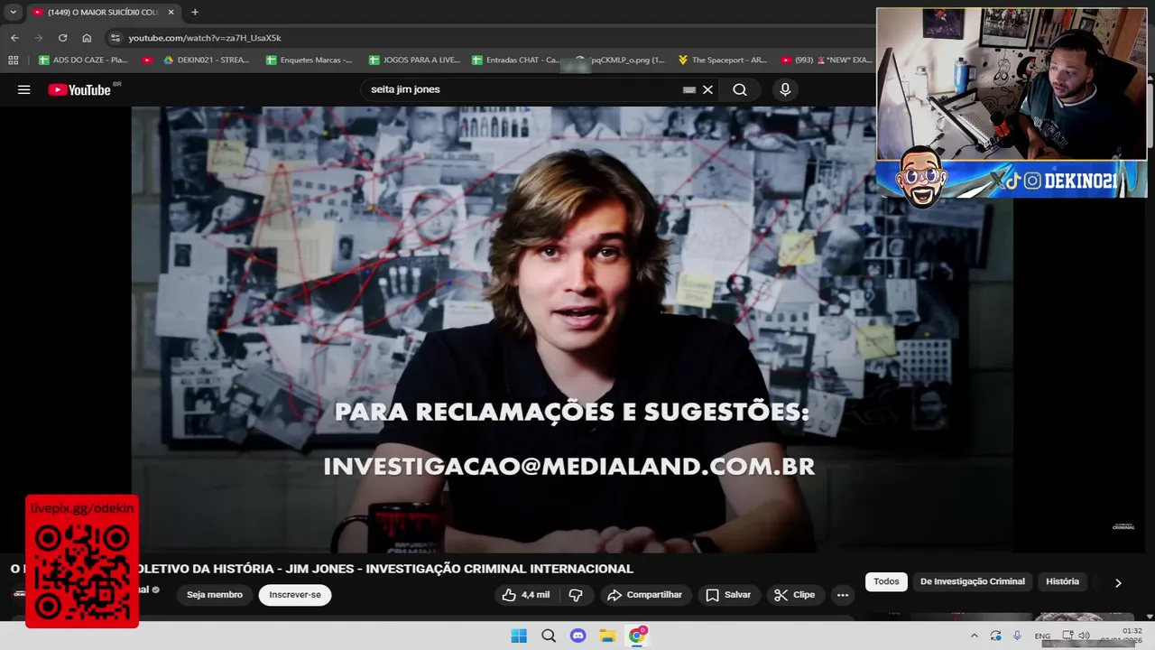The image size is (1155, 650).
Task: Reload the current page
Action: [62, 38]
